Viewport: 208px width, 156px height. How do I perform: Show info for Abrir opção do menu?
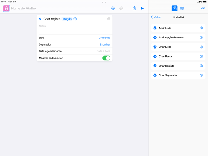point(201,37)
